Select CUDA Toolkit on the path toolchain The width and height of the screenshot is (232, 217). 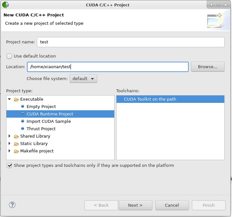[170, 99]
